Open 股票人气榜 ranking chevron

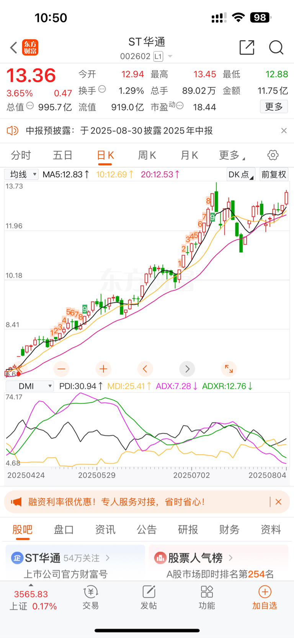(230, 558)
